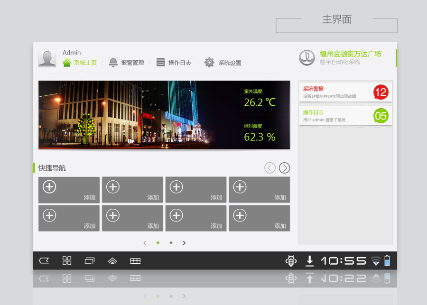Select the second pagination dot below the tiles
This screenshot has height=305, width=427.
pyautogui.click(x=171, y=242)
